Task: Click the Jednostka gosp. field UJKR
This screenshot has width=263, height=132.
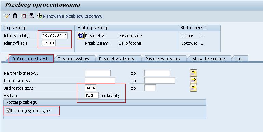Action: [91, 88]
